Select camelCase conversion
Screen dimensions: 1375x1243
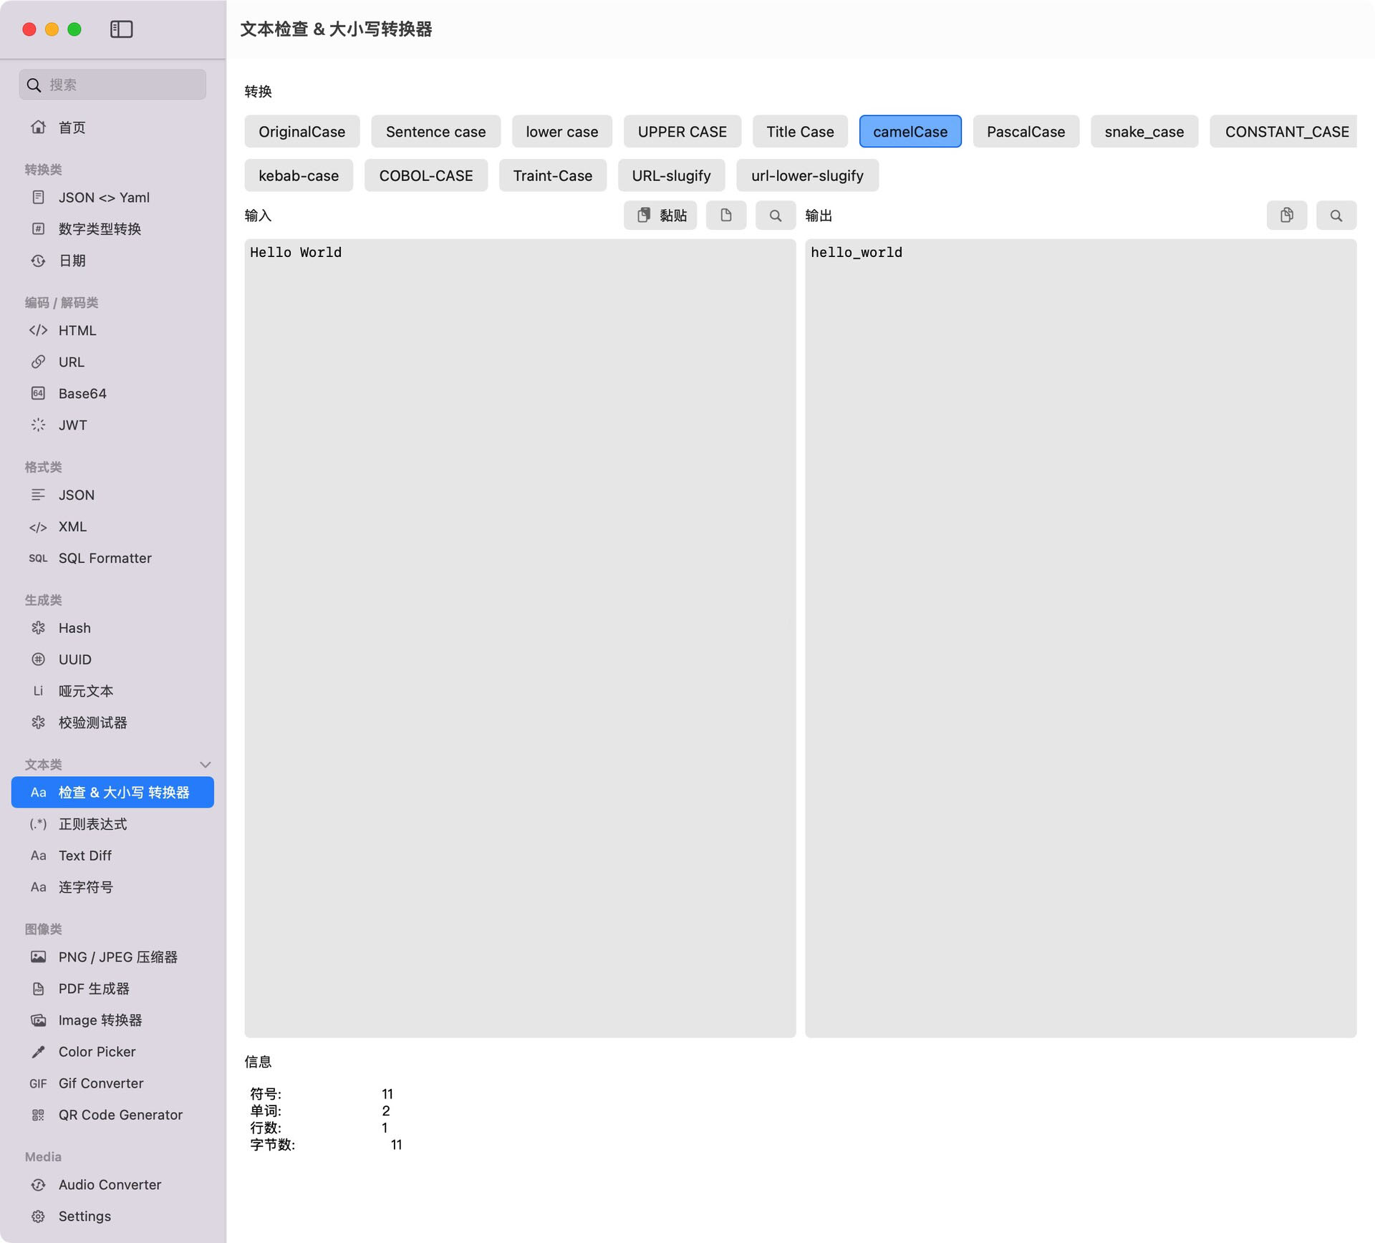click(x=910, y=132)
